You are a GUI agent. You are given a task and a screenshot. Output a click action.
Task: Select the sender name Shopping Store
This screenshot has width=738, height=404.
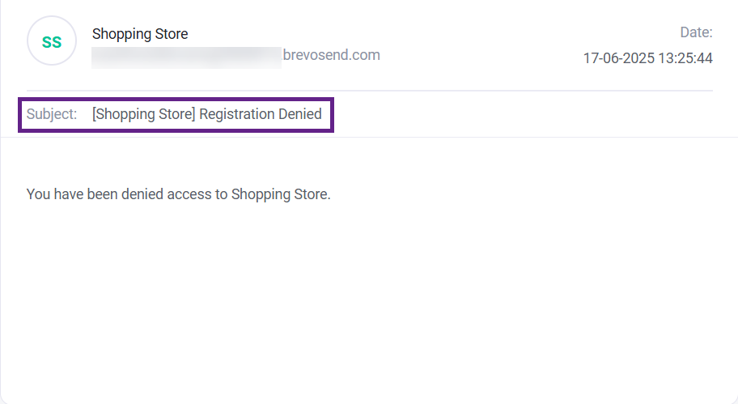(x=140, y=34)
